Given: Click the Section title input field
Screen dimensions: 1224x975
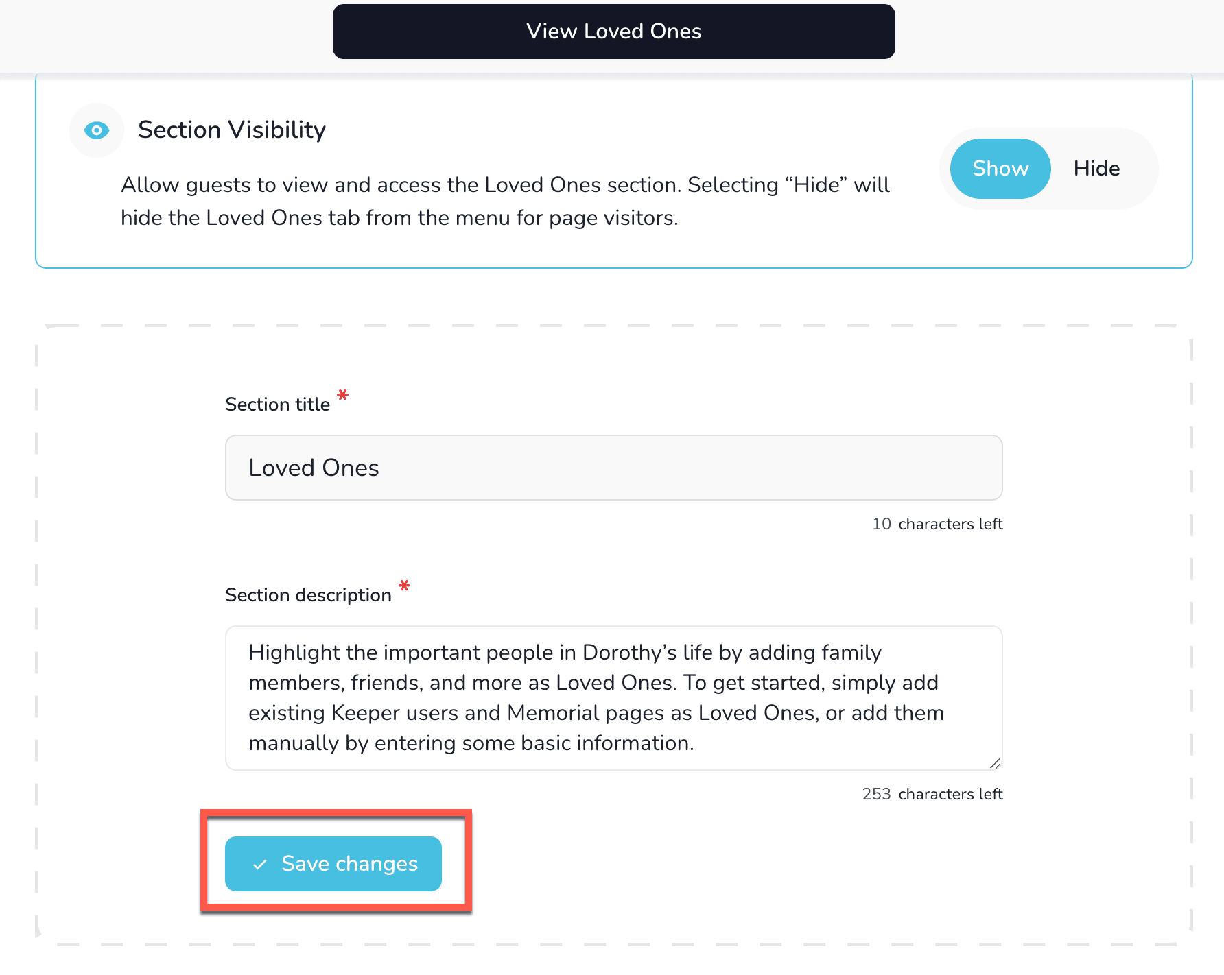Looking at the screenshot, I should 613,468.
